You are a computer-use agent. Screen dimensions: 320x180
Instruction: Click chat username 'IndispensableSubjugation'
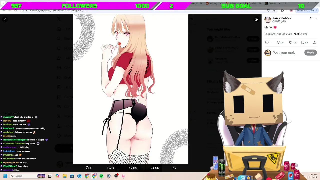15,140
